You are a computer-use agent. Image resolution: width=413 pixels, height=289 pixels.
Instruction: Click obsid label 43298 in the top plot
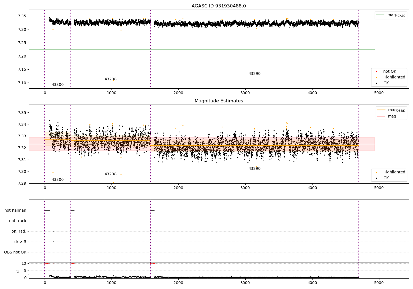pos(110,79)
